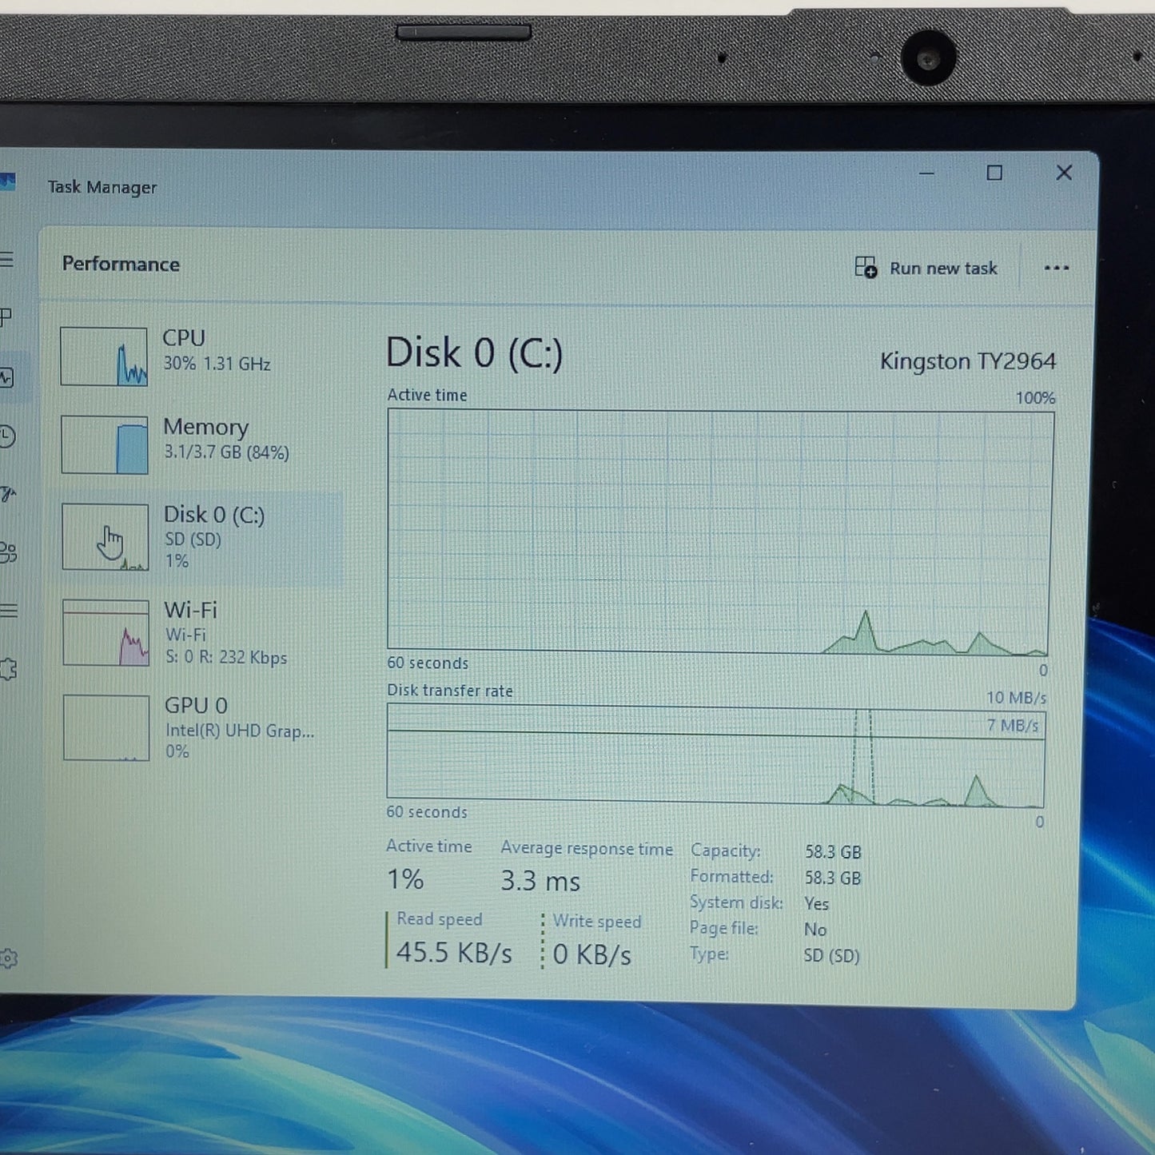Click the Disk transfer rate graph

[x=715, y=755]
